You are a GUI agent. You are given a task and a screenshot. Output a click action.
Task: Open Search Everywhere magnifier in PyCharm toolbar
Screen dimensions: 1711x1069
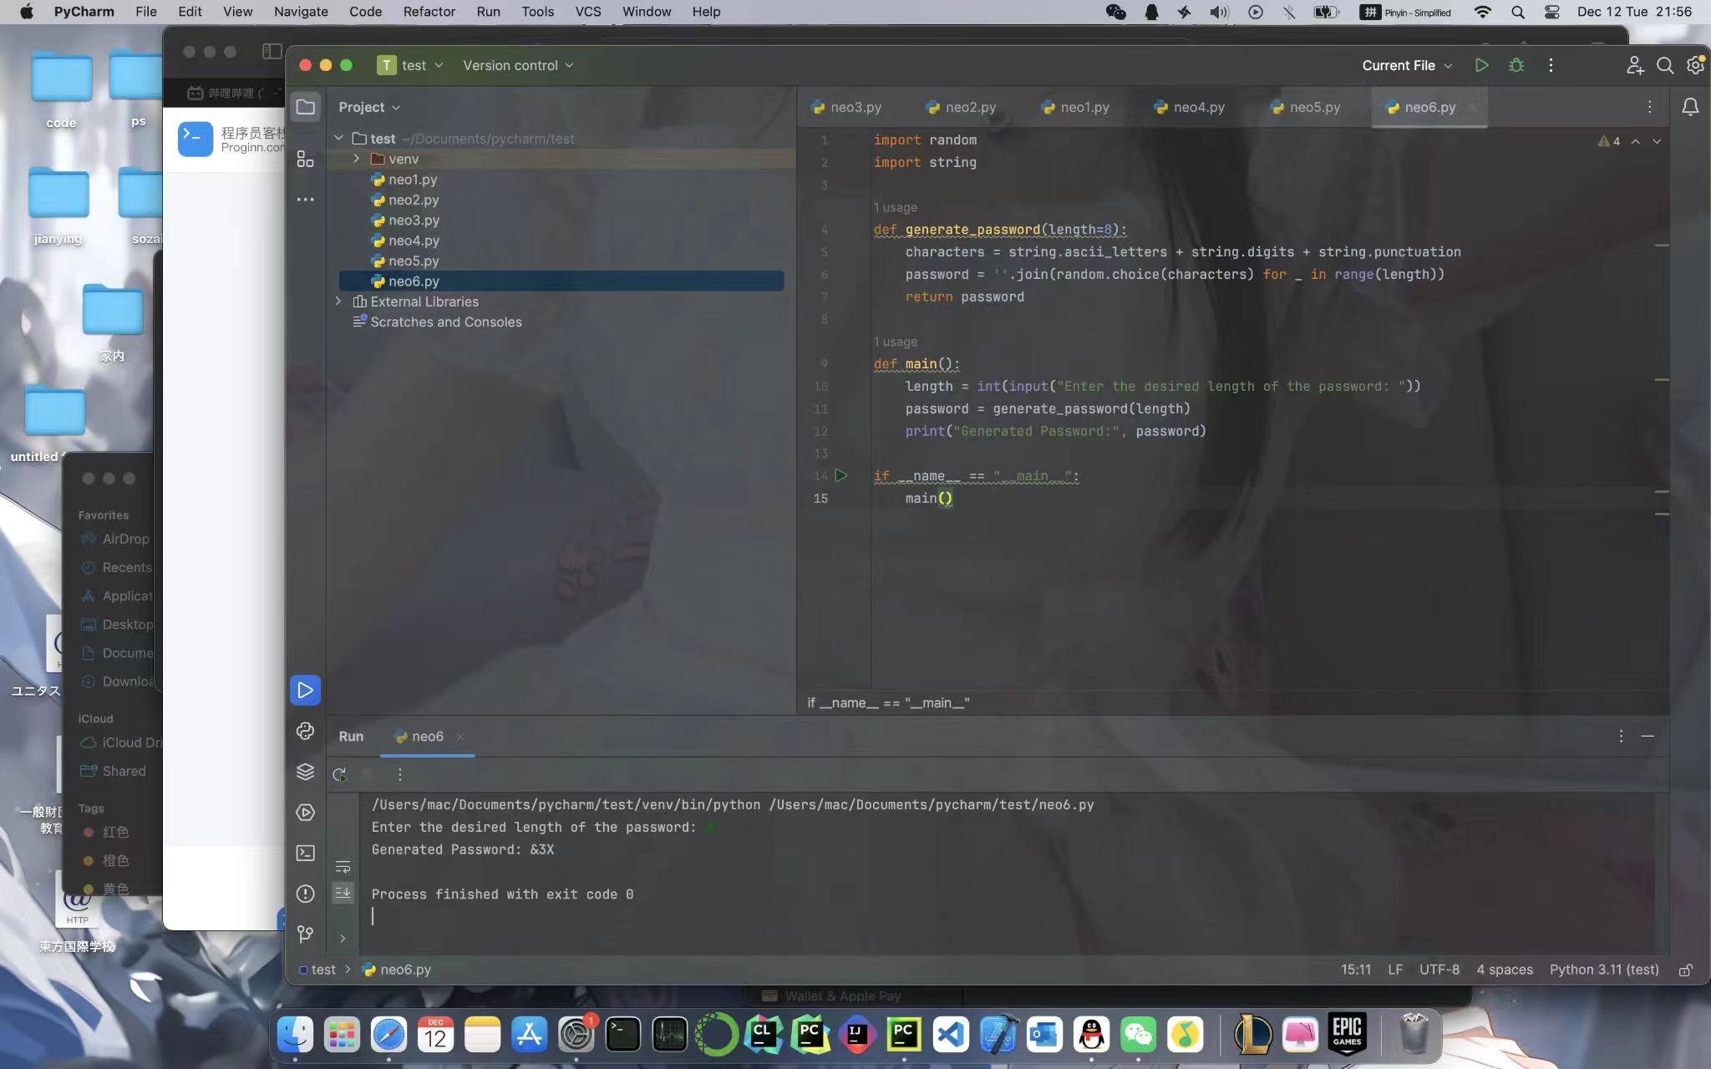1664,65
